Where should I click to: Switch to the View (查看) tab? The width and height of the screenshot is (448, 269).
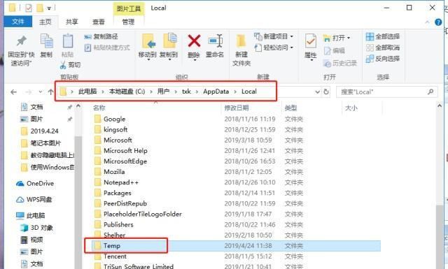pyautogui.click(x=99, y=22)
